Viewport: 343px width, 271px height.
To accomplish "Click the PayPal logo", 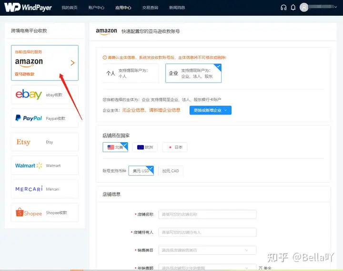I will (29, 118).
